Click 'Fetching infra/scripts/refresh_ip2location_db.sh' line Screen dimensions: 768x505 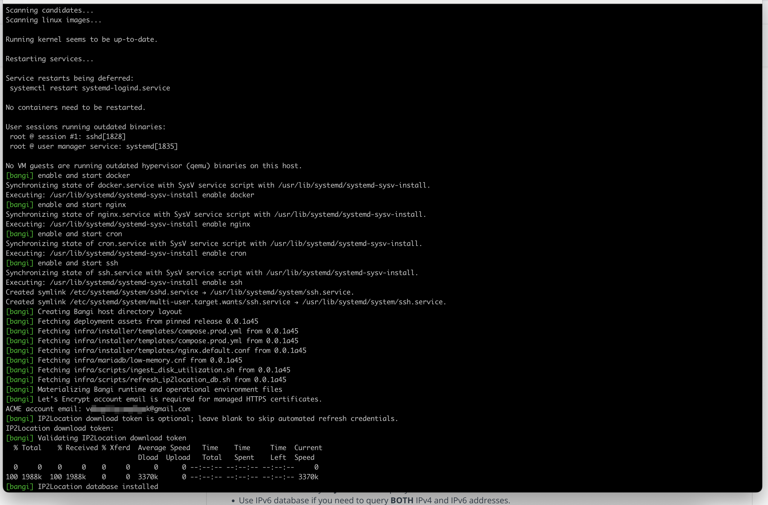[146, 380]
